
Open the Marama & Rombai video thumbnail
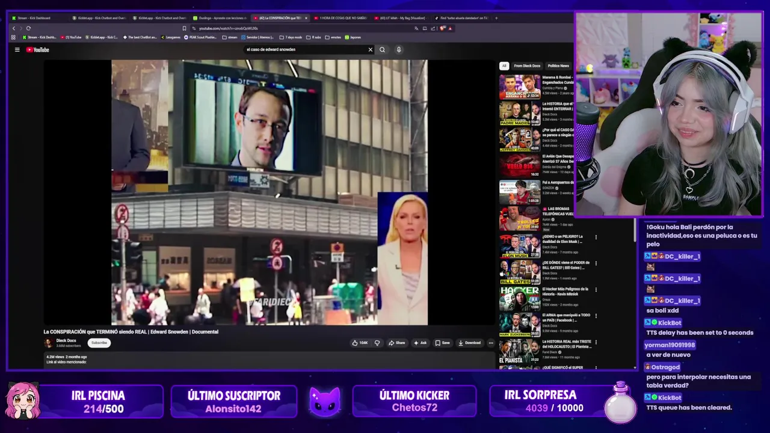point(519,87)
